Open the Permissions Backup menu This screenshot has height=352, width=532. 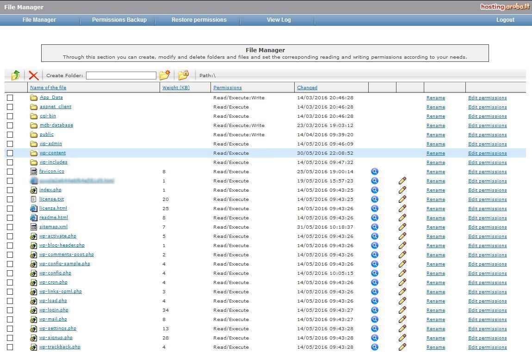pyautogui.click(x=119, y=20)
